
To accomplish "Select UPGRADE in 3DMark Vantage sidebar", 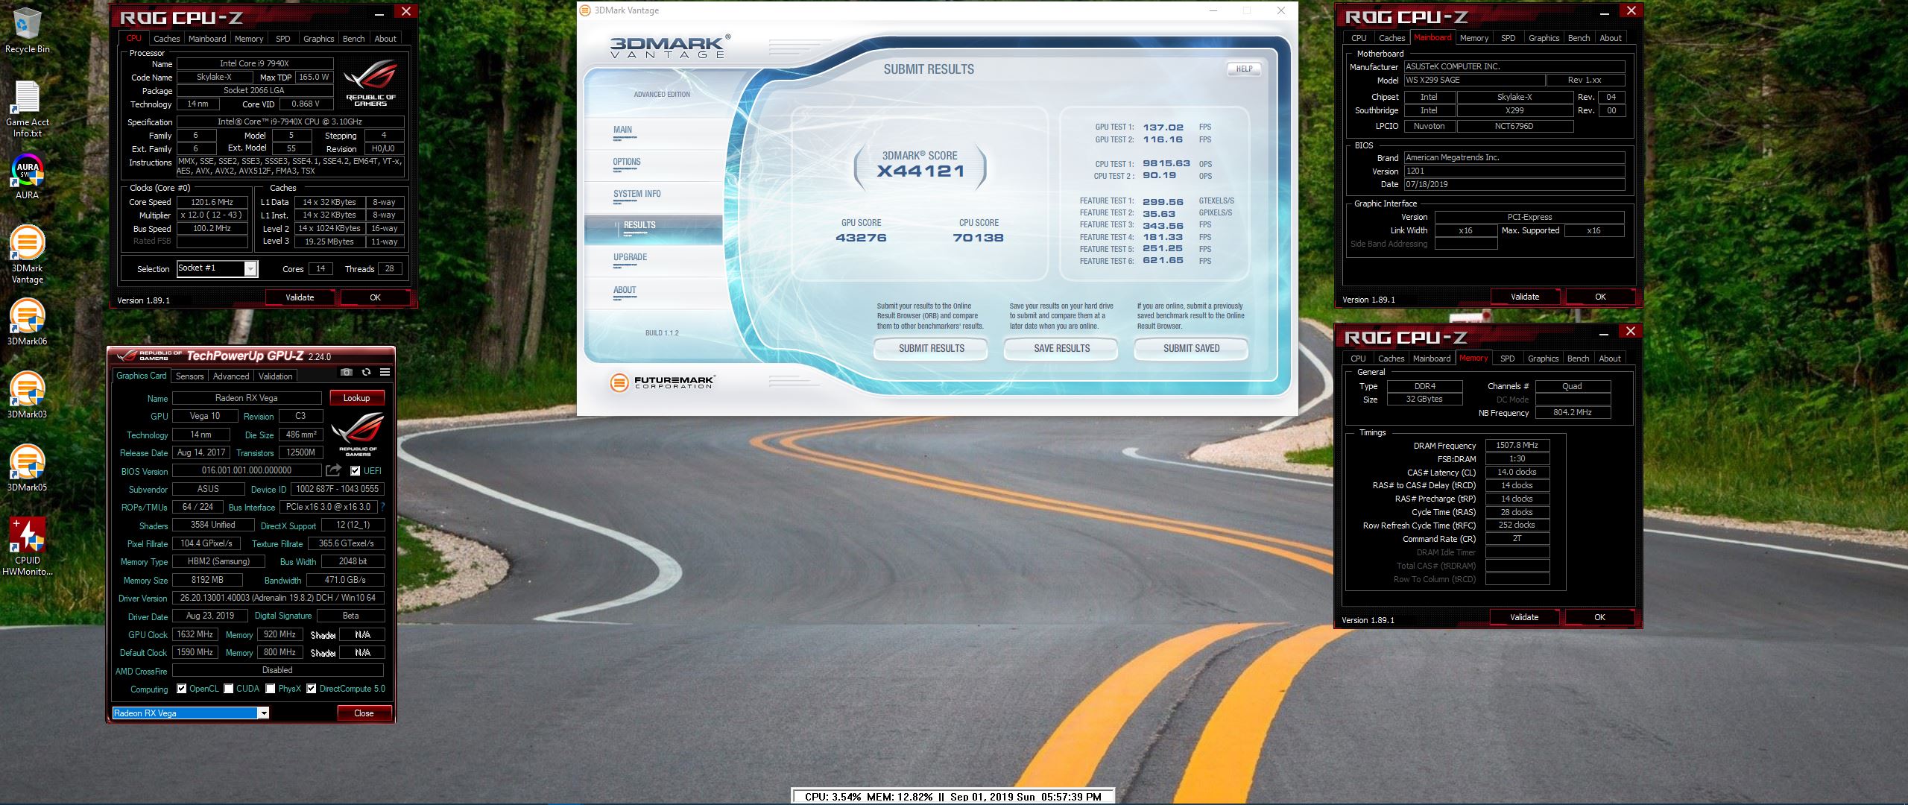I will 630,257.
